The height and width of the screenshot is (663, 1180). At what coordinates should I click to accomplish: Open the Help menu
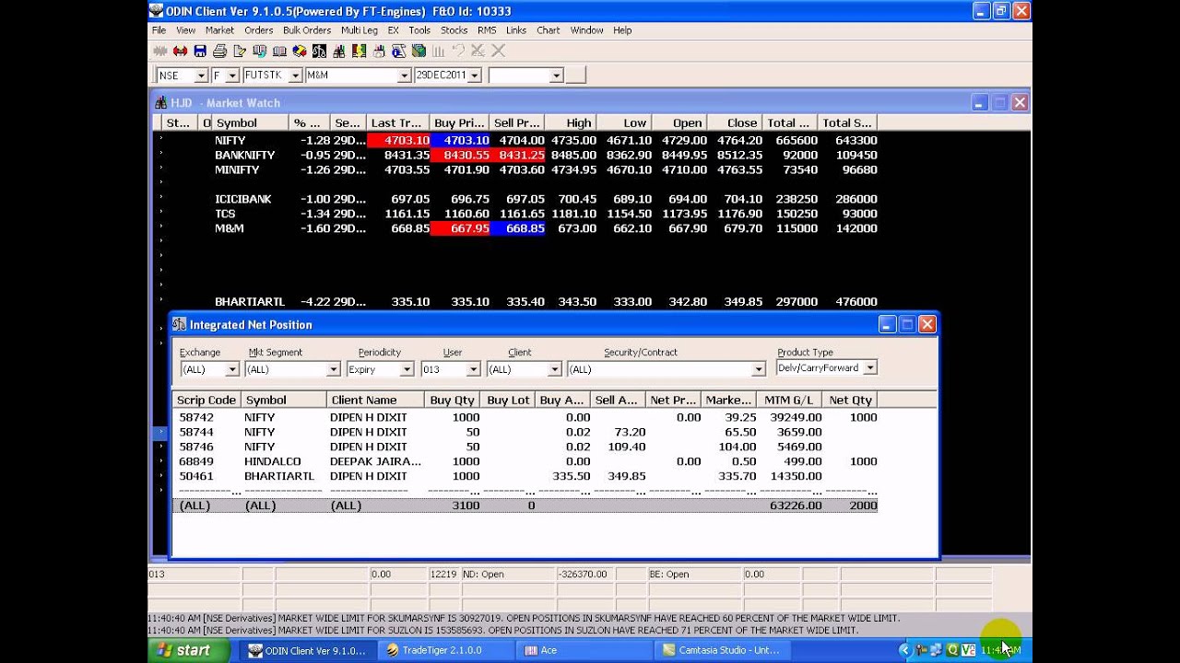[x=622, y=30]
